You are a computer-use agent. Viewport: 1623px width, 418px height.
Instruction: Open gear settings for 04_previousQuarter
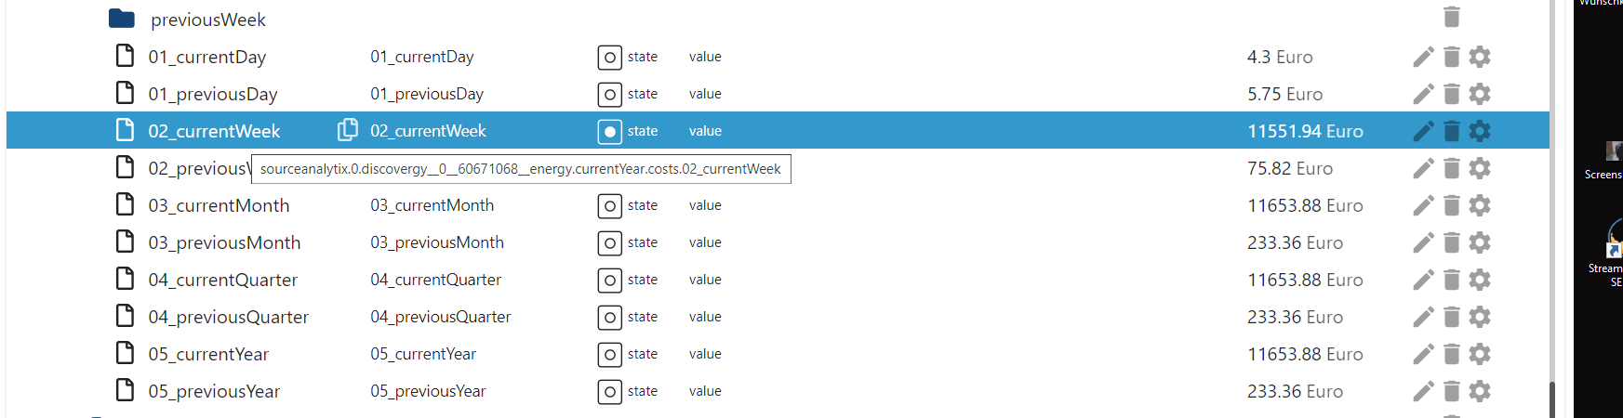pos(1480,317)
